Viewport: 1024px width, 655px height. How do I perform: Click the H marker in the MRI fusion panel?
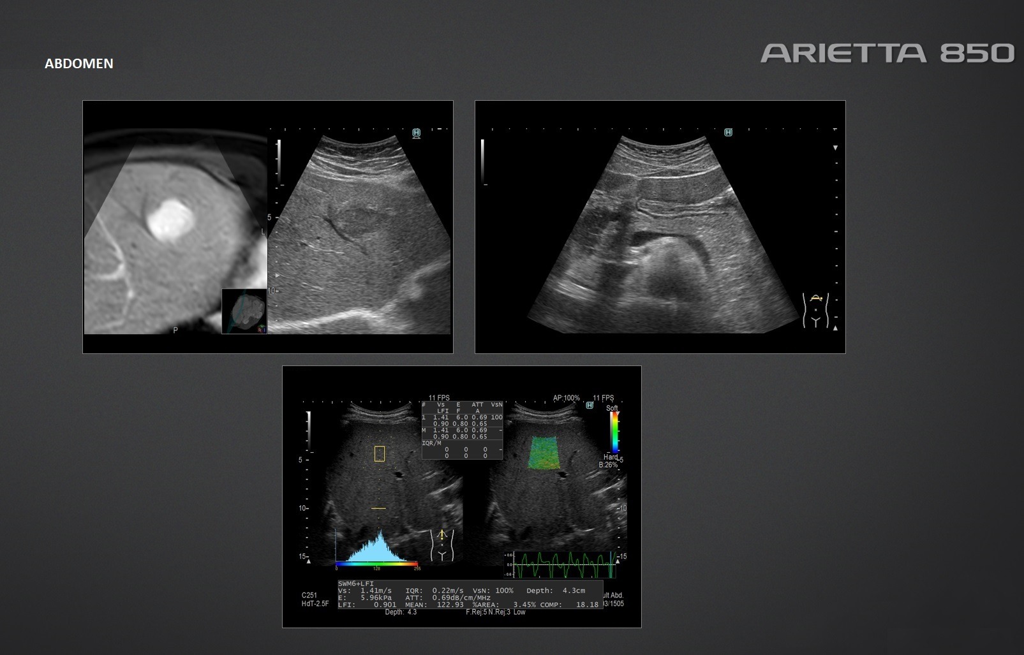coord(417,133)
